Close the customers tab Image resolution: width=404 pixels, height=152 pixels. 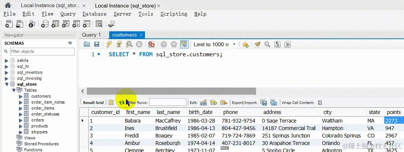[x=141, y=35]
